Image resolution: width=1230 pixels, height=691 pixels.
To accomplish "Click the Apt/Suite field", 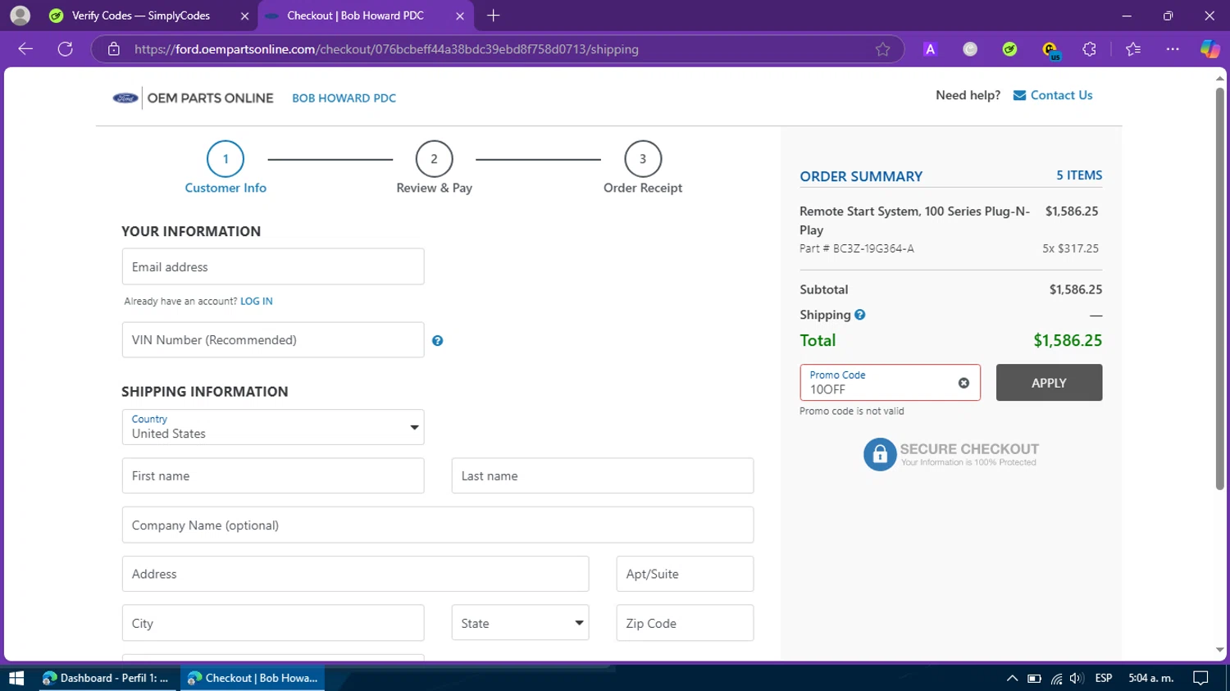I will click(x=685, y=574).
